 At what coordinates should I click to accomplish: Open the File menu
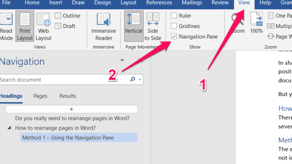[6, 3]
